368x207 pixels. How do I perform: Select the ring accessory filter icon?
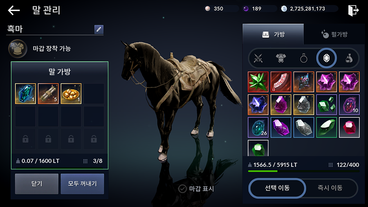point(303,58)
